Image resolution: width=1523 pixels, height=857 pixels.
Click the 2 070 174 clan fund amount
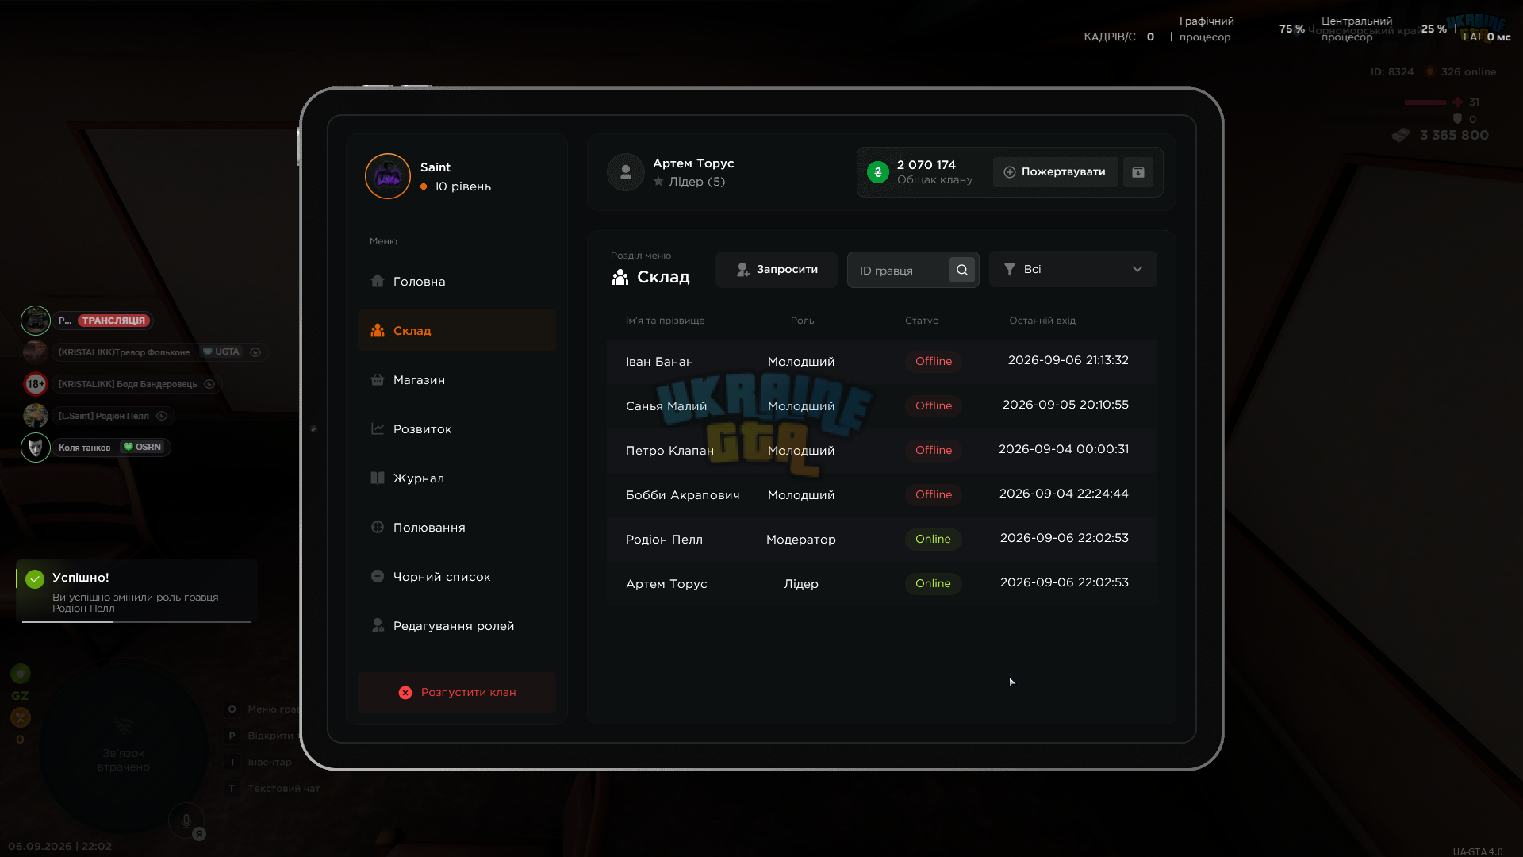pyautogui.click(x=926, y=165)
